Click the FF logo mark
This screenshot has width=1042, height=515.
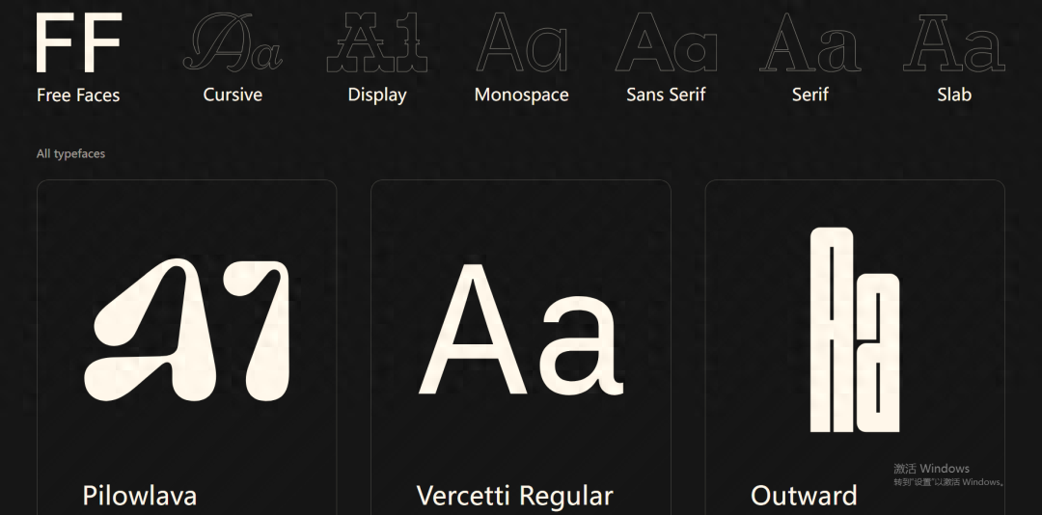78,43
